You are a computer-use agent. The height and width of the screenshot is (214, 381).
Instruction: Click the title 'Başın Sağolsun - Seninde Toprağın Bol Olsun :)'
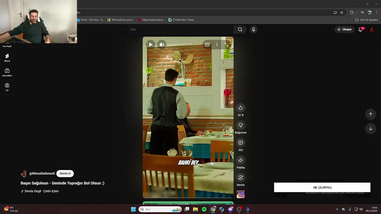[63, 183]
